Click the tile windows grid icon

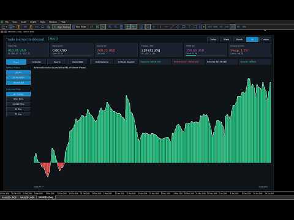click(121, 27)
